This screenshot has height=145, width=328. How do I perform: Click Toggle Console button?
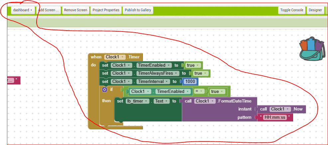(291, 10)
